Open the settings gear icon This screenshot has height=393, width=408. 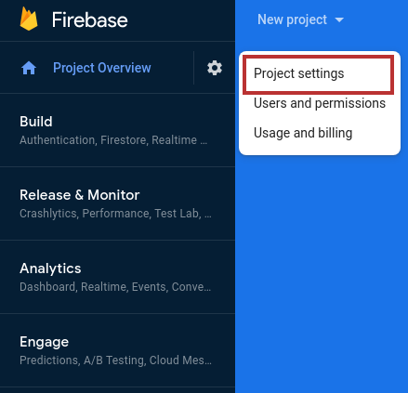pyautogui.click(x=215, y=68)
